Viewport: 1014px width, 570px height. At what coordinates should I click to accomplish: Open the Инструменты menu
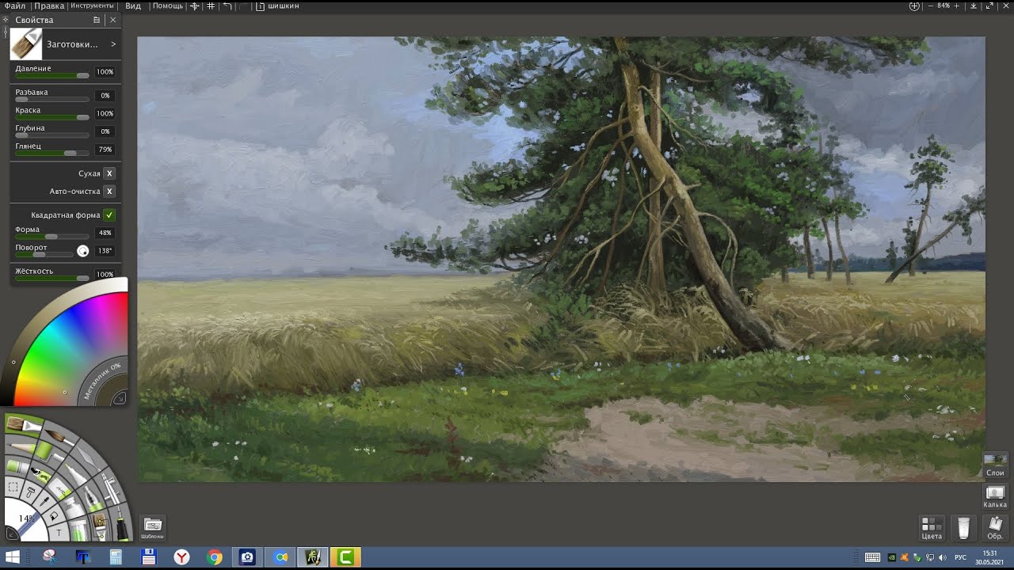[x=93, y=6]
